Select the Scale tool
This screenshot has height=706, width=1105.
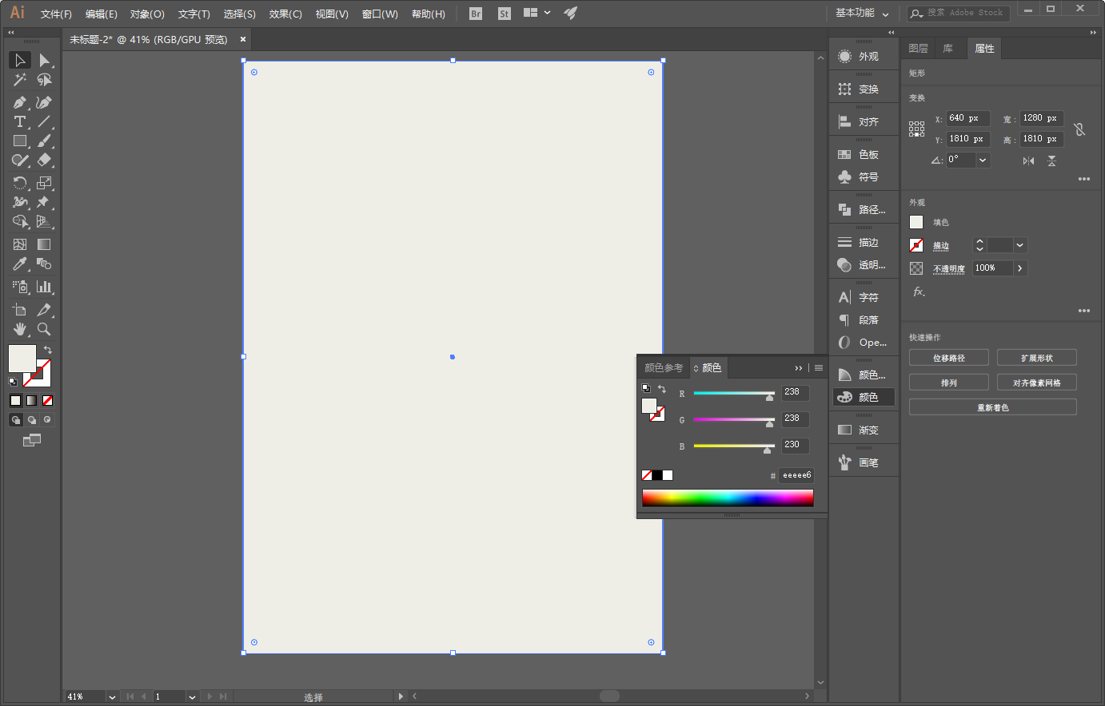[x=44, y=183]
